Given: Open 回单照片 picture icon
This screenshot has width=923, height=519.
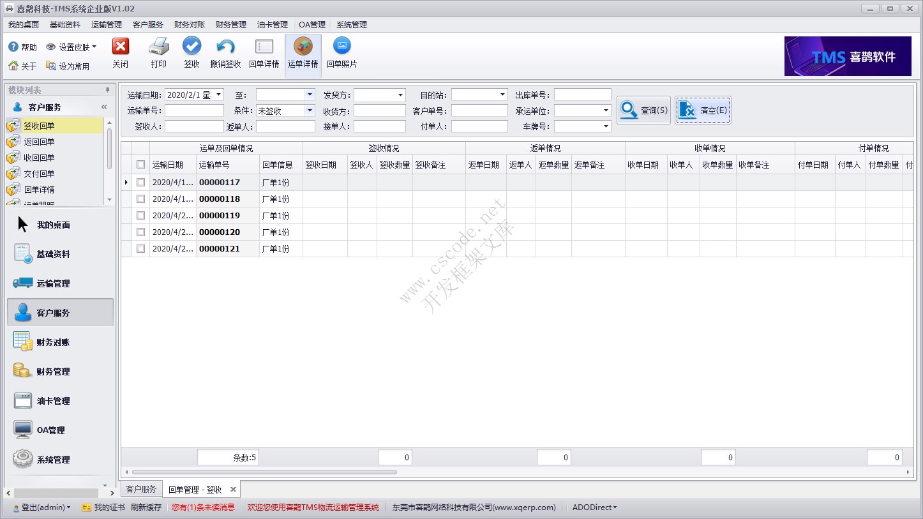Looking at the screenshot, I should pos(342,45).
